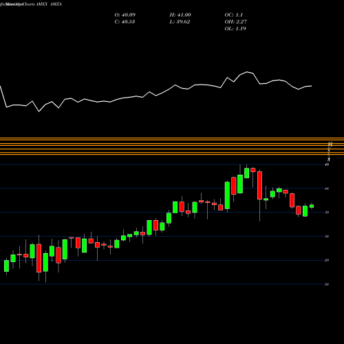
Task: Click the 39 price axis label
Action: [327, 213]
